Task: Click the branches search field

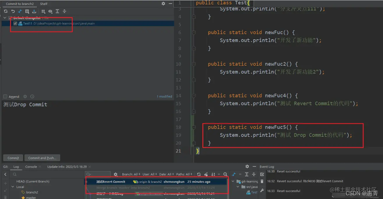Action: [47, 174]
